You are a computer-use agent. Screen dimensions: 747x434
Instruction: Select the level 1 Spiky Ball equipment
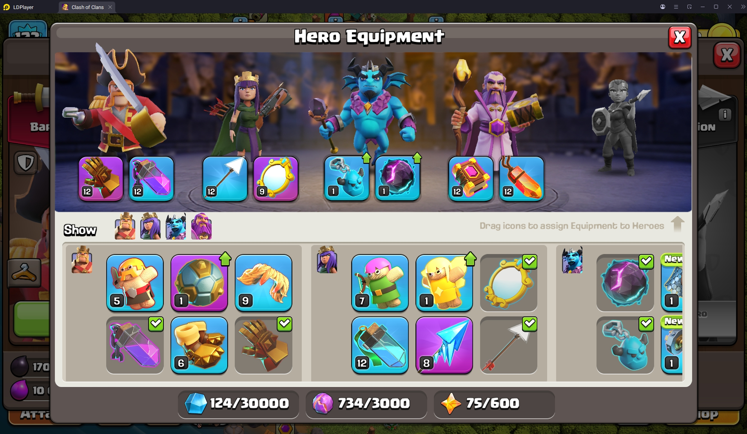pos(199,283)
